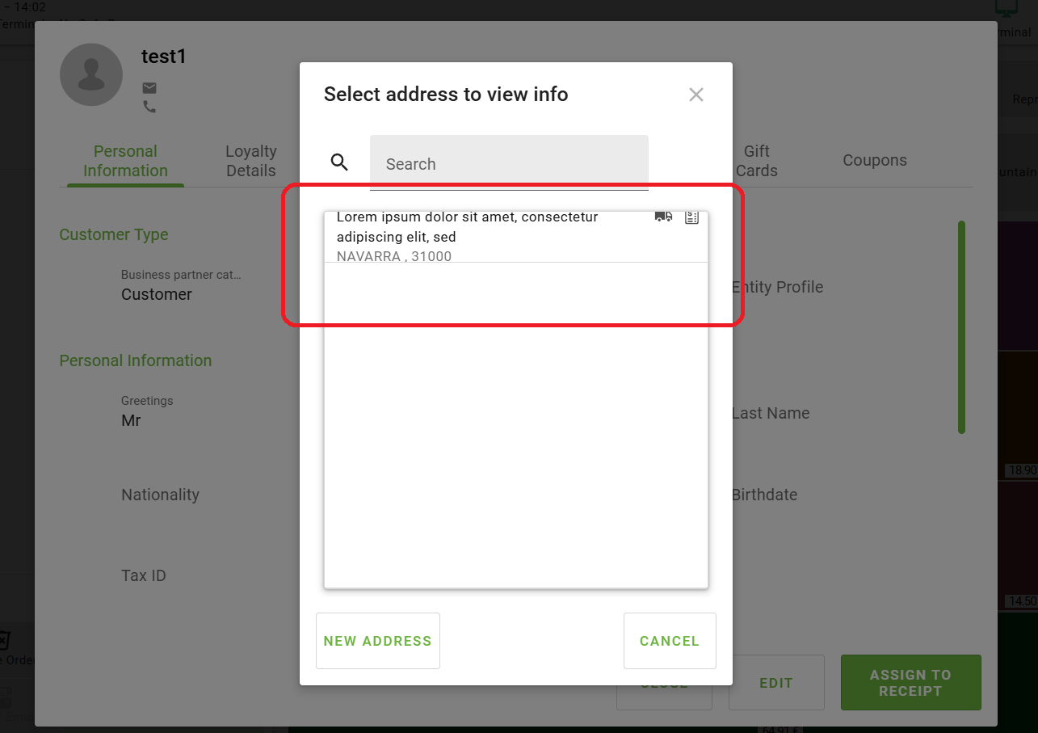Switch to the Loyalty Details tab
Image resolution: width=1038 pixels, height=733 pixels.
click(250, 161)
